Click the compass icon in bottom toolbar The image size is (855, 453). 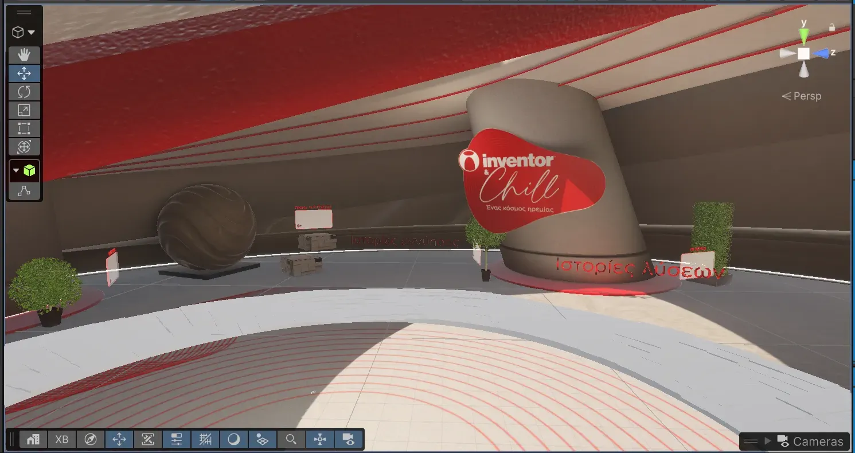tap(91, 440)
